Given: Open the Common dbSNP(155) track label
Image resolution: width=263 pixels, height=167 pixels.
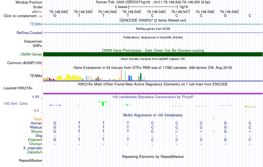Looking at the screenshot, I should 25,63.
